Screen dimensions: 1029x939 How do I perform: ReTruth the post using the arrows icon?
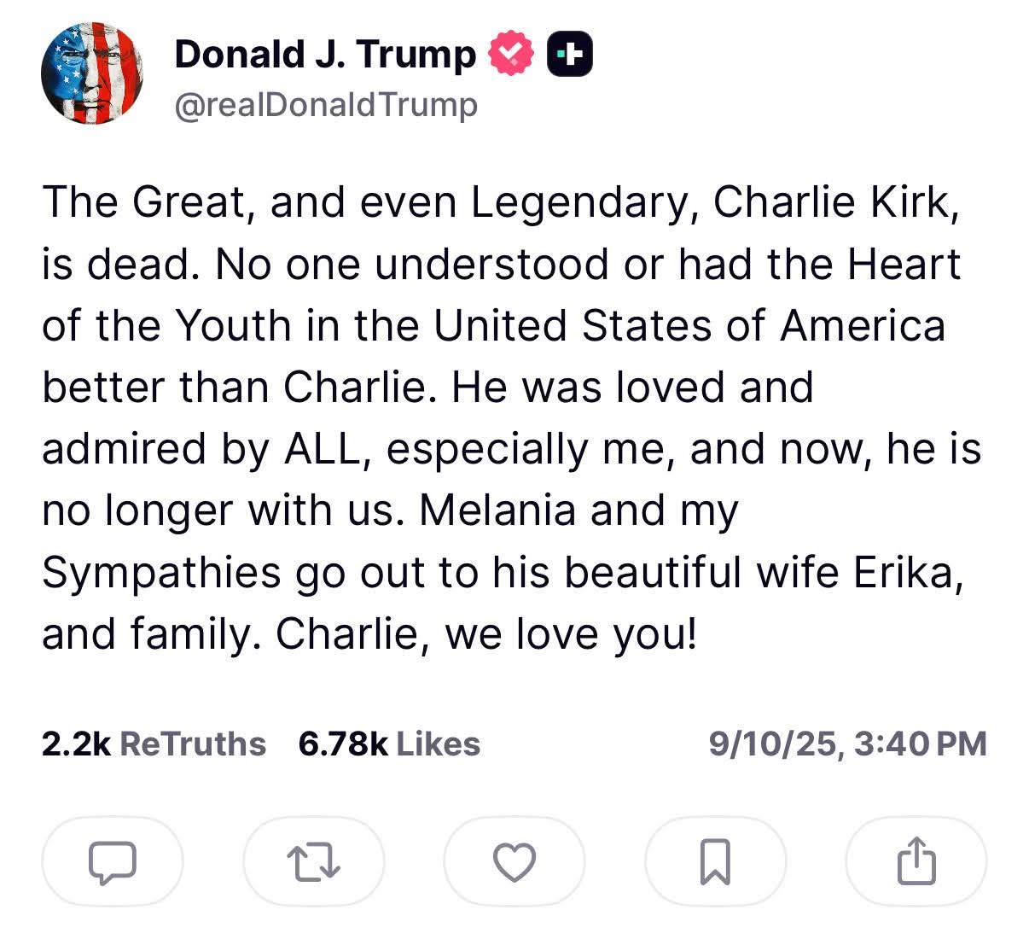pyautogui.click(x=313, y=861)
